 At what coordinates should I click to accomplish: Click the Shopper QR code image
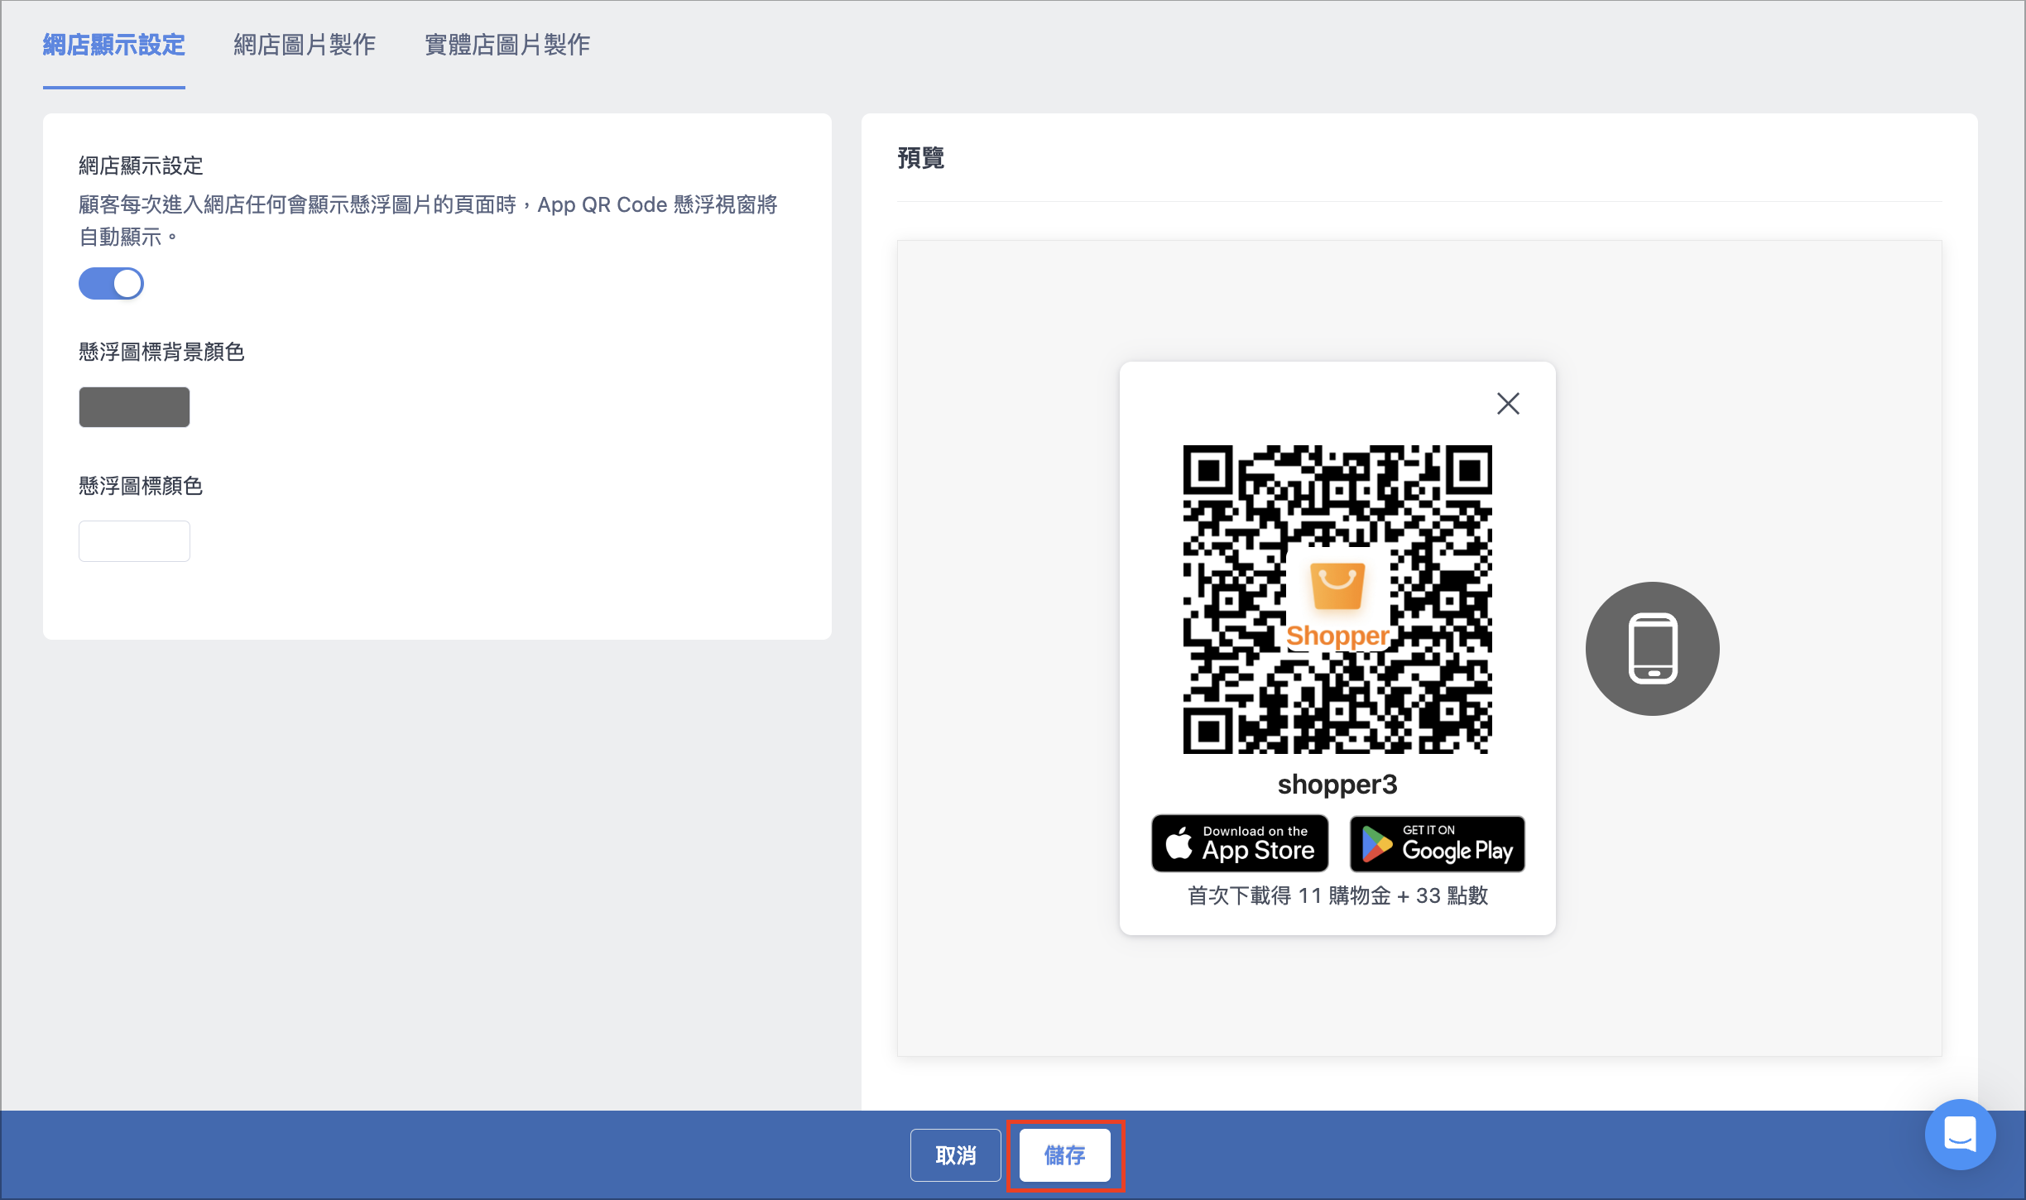coord(1337,599)
